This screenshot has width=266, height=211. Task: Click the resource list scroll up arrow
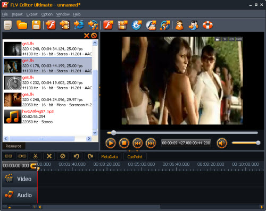click(95, 43)
